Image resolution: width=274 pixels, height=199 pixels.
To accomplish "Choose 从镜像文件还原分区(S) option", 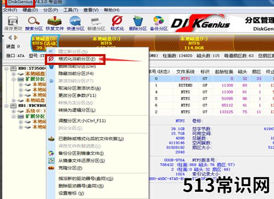I will click(x=82, y=161).
